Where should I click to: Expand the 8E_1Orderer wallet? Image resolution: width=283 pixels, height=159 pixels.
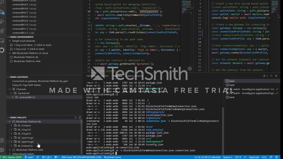coord(11,125)
